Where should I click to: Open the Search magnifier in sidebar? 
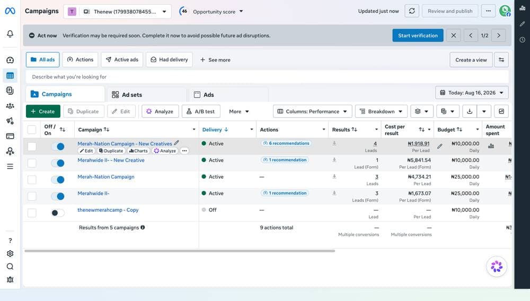[x=10, y=267]
